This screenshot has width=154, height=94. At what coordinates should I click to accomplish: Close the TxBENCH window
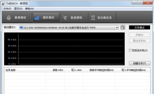[148, 3]
